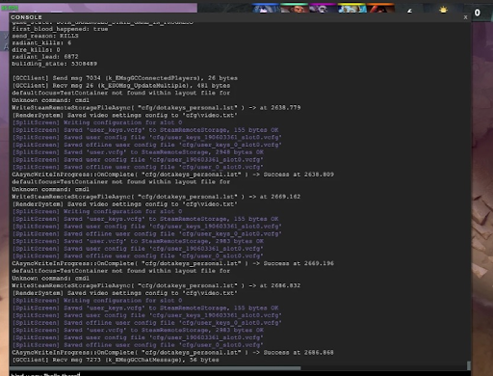Select the hero portrait with blue bar
493x376 pixels.
(266, 8)
